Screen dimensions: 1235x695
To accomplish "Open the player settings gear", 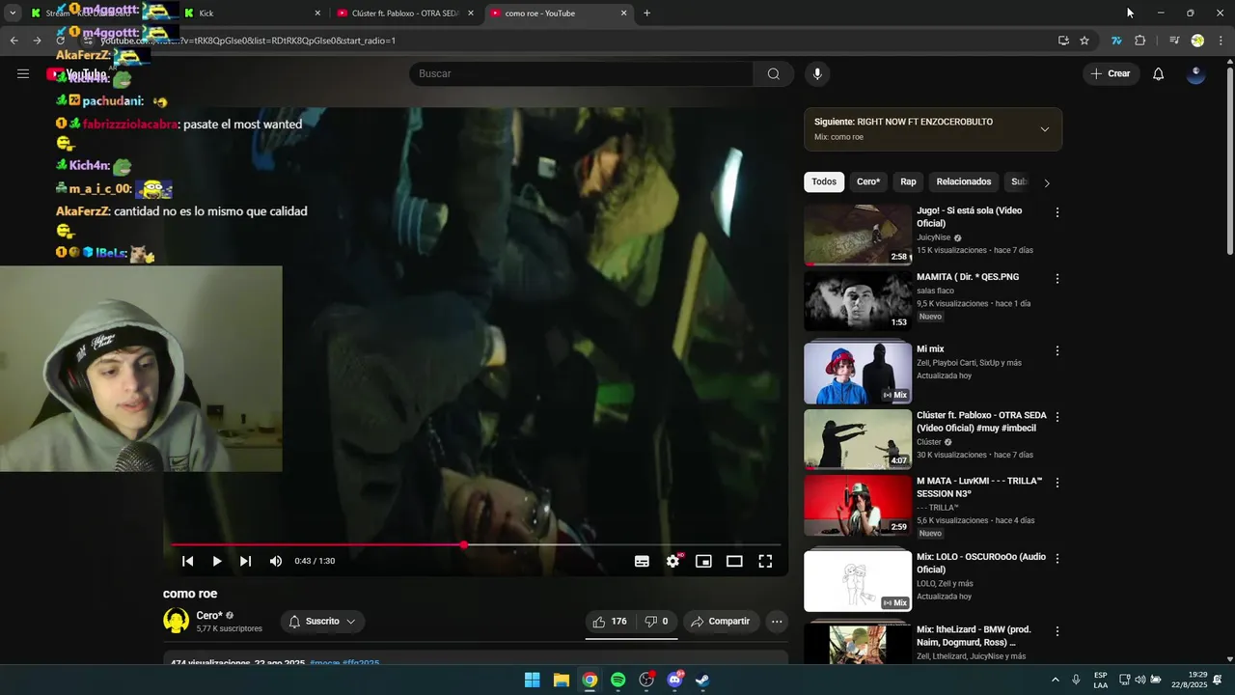I will click(x=672, y=561).
